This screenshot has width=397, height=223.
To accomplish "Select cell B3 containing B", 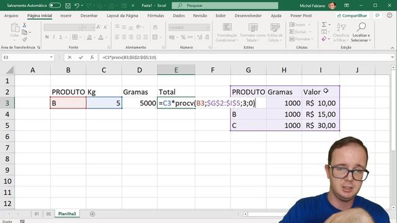I will (68, 103).
